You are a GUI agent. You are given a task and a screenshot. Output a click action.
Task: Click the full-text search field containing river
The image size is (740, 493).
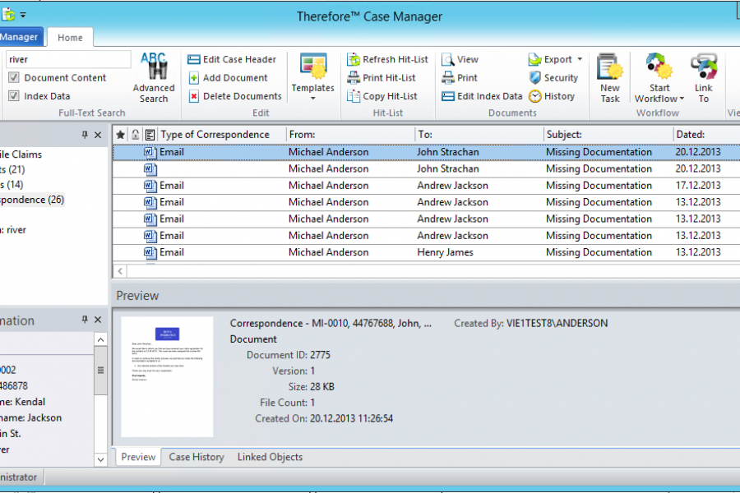tap(67, 59)
